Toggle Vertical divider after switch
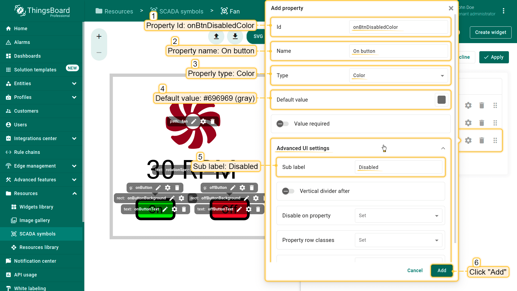Image resolution: width=517 pixels, height=291 pixels. point(288,191)
